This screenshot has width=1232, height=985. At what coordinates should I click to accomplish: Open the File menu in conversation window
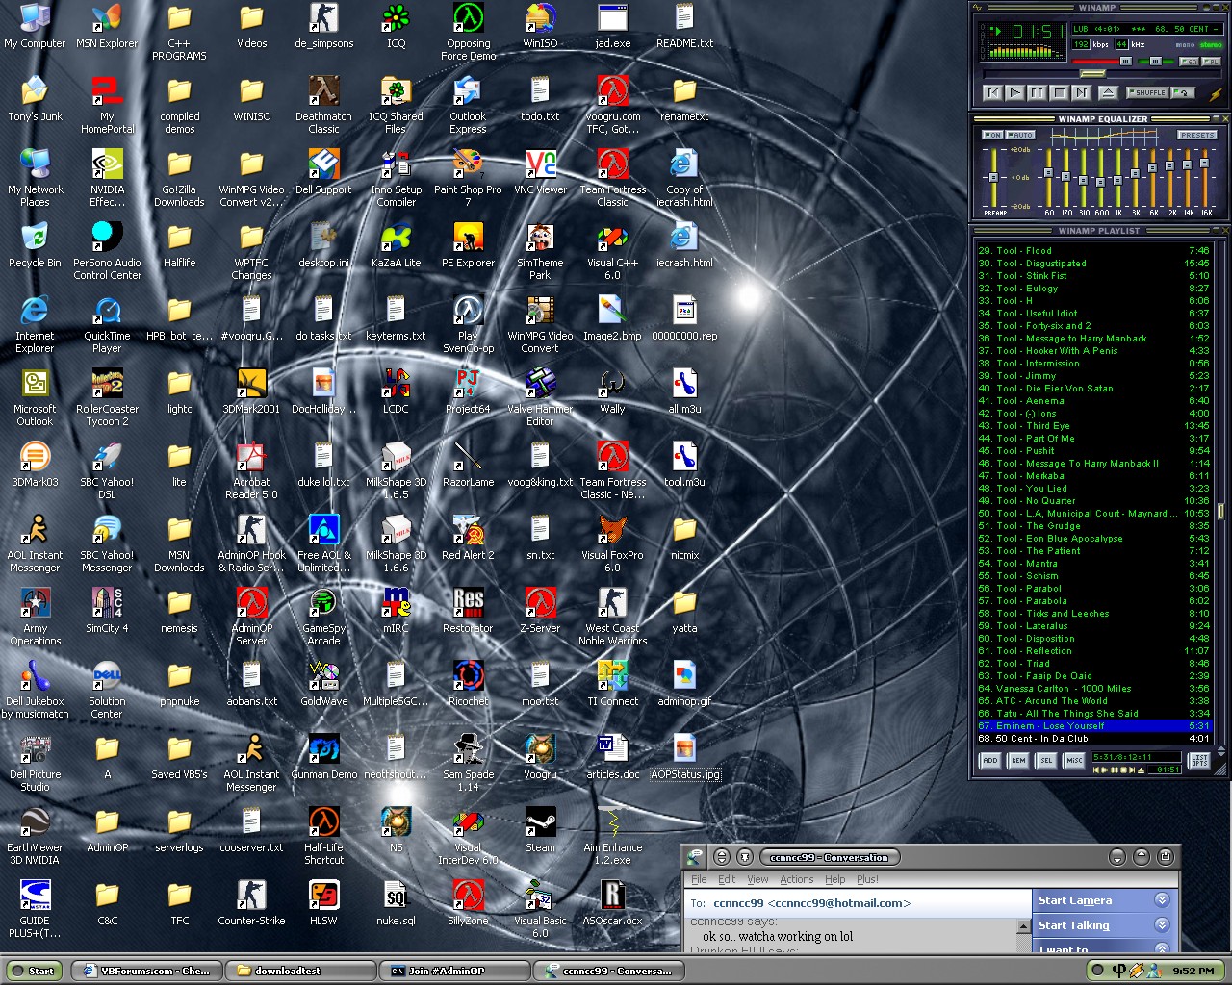[699, 879]
